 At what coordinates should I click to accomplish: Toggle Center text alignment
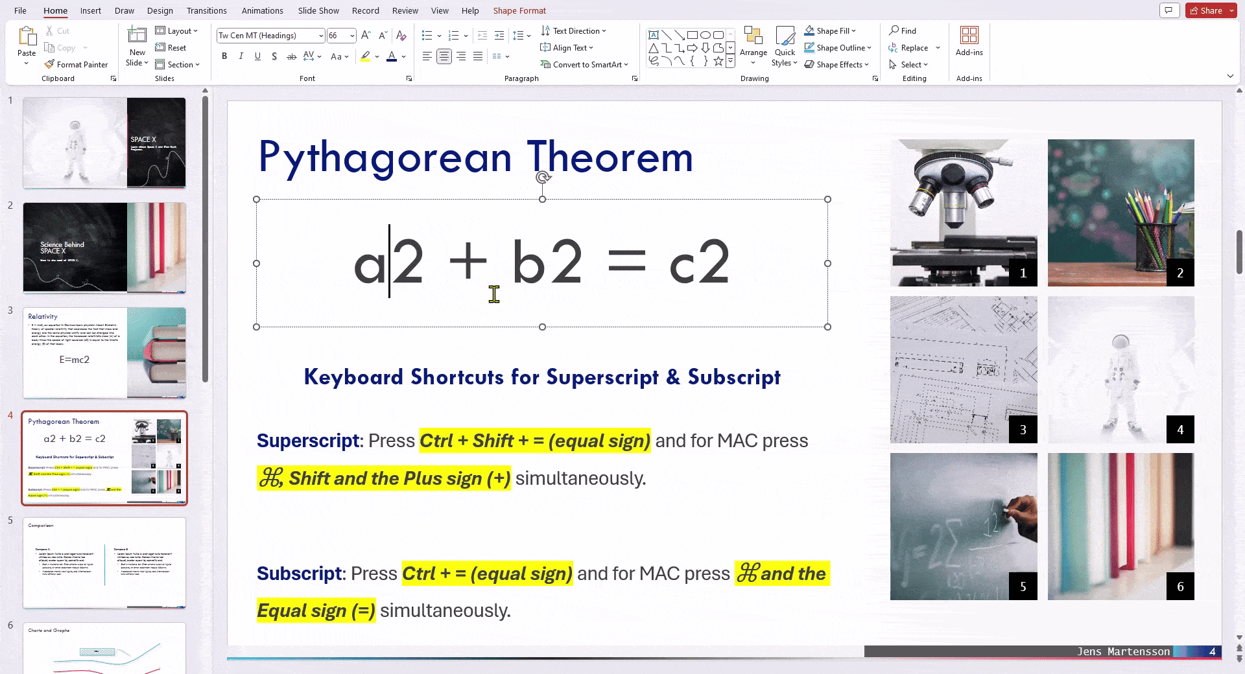444,56
